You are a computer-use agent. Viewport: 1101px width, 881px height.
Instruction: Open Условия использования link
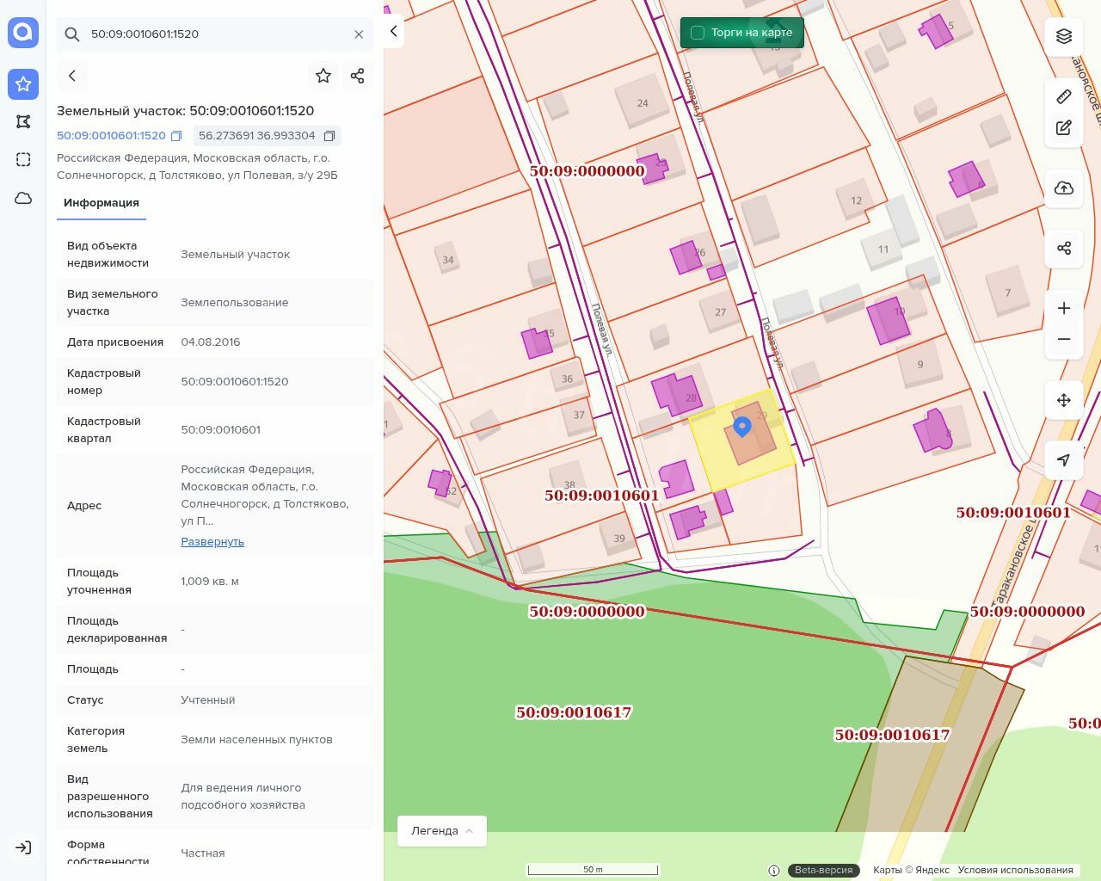click(1015, 870)
